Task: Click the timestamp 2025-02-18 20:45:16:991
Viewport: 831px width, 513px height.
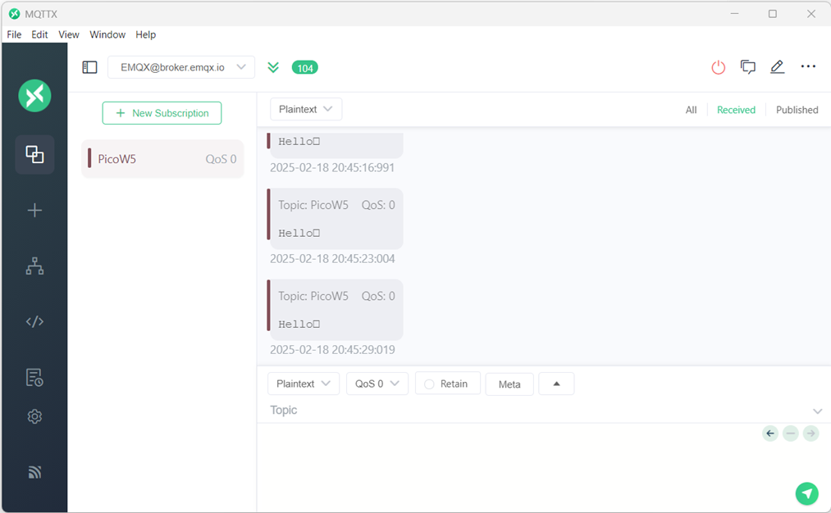Action: 332,168
